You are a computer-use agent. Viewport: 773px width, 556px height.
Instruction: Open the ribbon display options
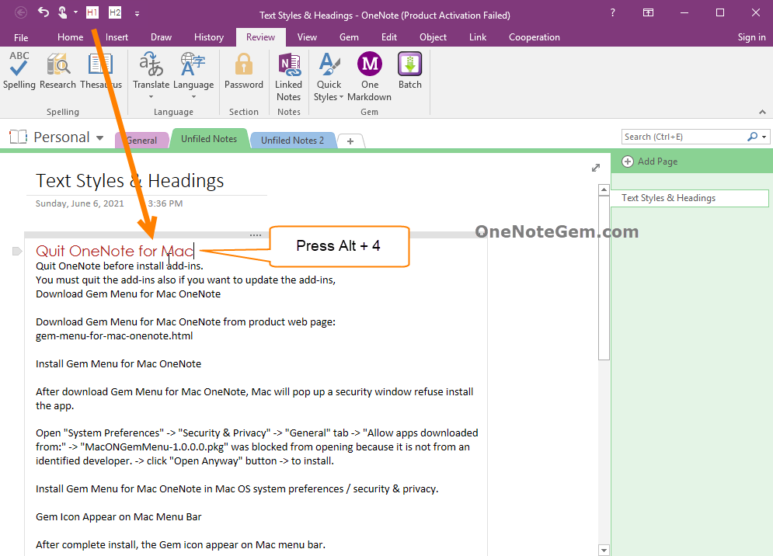tap(648, 13)
